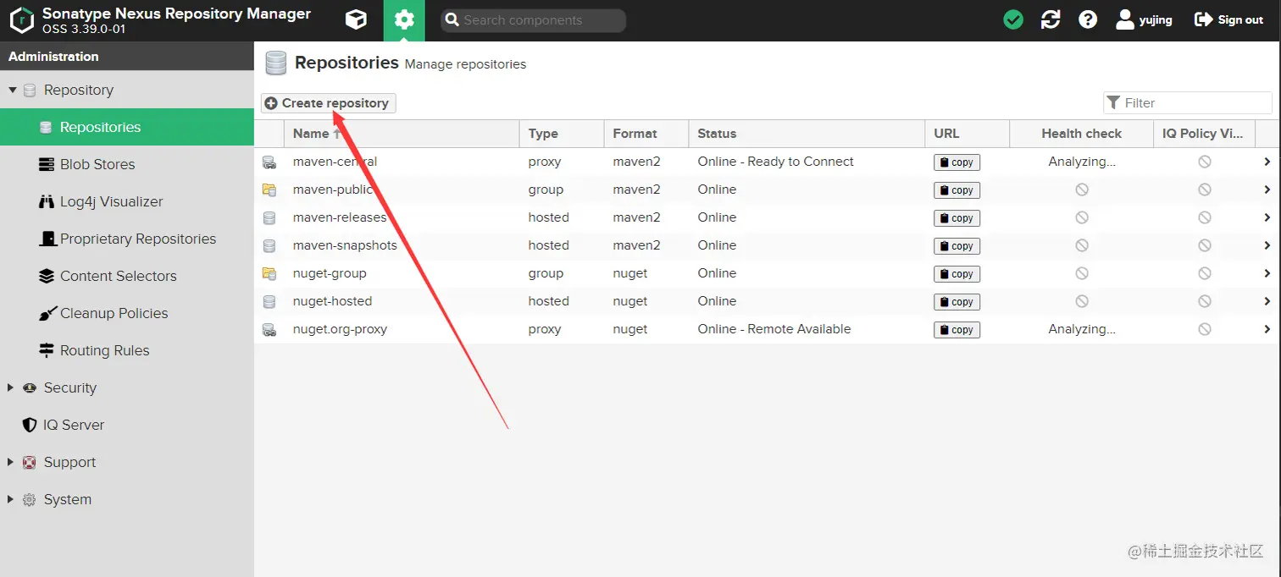Image resolution: width=1281 pixels, height=577 pixels.
Task: Click IQ policy icon for nuget-group
Action: pos(1204,273)
